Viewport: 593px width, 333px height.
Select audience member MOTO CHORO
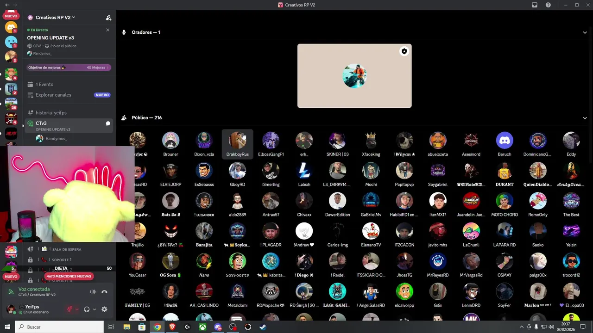pos(505,204)
